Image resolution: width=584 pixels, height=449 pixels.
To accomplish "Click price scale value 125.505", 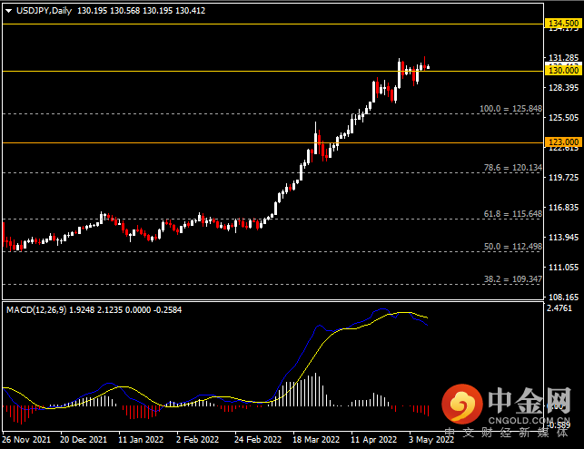I will (x=564, y=118).
